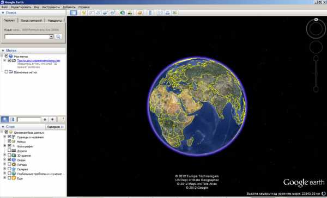The width and height of the screenshot is (327, 198).
Task: Switch planets with the Saturn icon
Action: click(x=140, y=13)
